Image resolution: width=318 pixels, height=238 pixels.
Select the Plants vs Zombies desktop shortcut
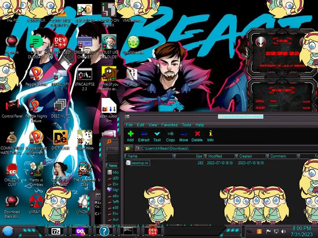pyautogui.click(x=36, y=175)
